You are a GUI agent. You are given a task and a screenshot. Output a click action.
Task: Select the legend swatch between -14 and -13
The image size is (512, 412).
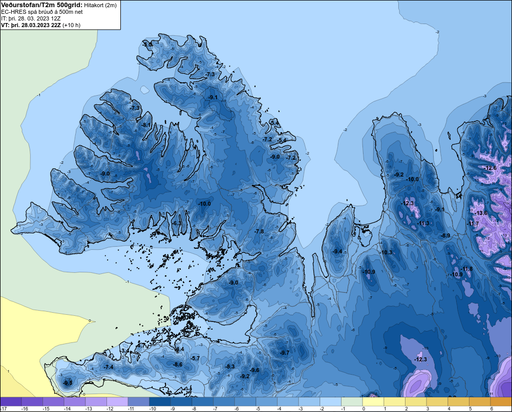pos(75,401)
